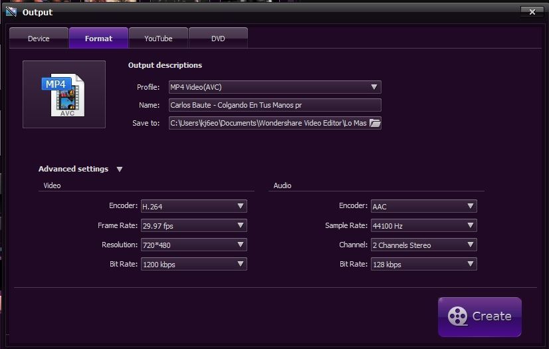Open the audio Bit Rate 128 kbps dropdown
This screenshot has height=349, width=549.
click(x=423, y=264)
